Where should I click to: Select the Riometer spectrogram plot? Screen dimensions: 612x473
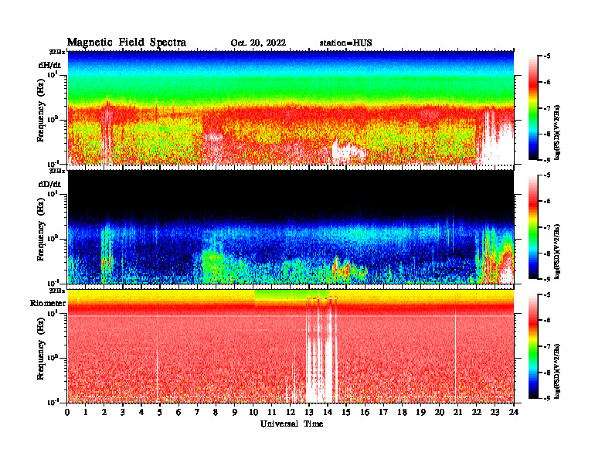[x=291, y=346]
